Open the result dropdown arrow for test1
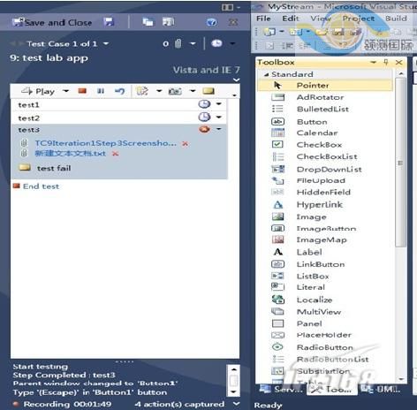This screenshot has height=410, width=417. [219, 103]
